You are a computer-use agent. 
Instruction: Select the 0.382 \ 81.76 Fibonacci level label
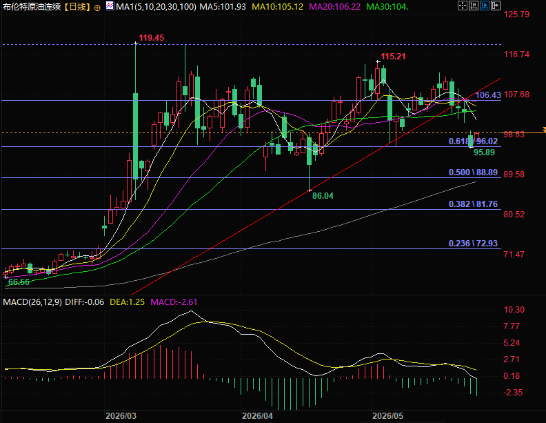click(x=473, y=204)
